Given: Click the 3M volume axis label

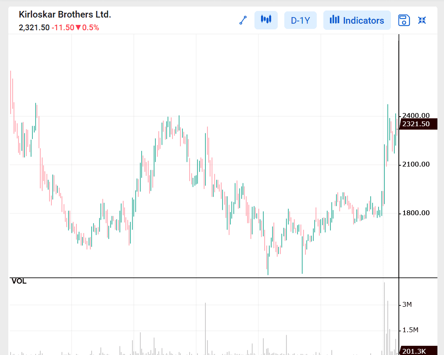Looking at the screenshot, I should pyautogui.click(x=407, y=305).
